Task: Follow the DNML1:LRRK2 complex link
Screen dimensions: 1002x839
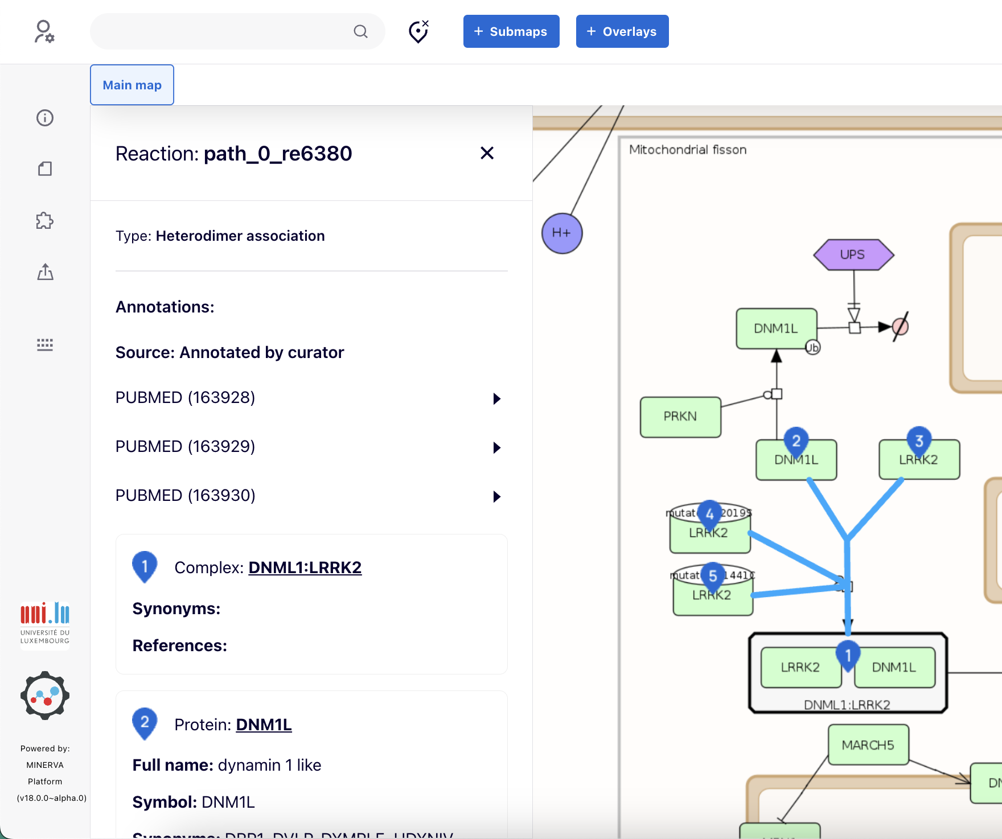Action: (x=305, y=567)
